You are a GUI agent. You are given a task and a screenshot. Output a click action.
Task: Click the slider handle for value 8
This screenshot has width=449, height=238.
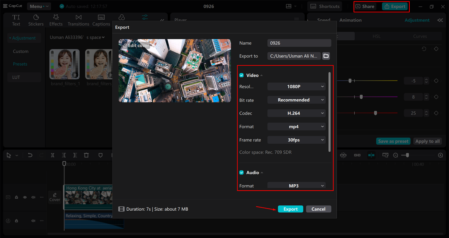coord(361,97)
